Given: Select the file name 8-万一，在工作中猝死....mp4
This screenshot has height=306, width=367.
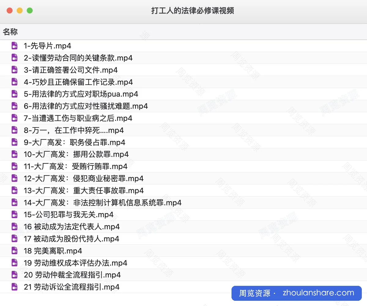Looking at the screenshot, I should [x=74, y=130].
